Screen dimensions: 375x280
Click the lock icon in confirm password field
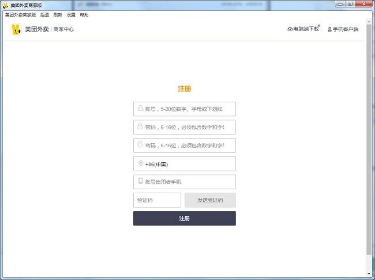pos(140,145)
